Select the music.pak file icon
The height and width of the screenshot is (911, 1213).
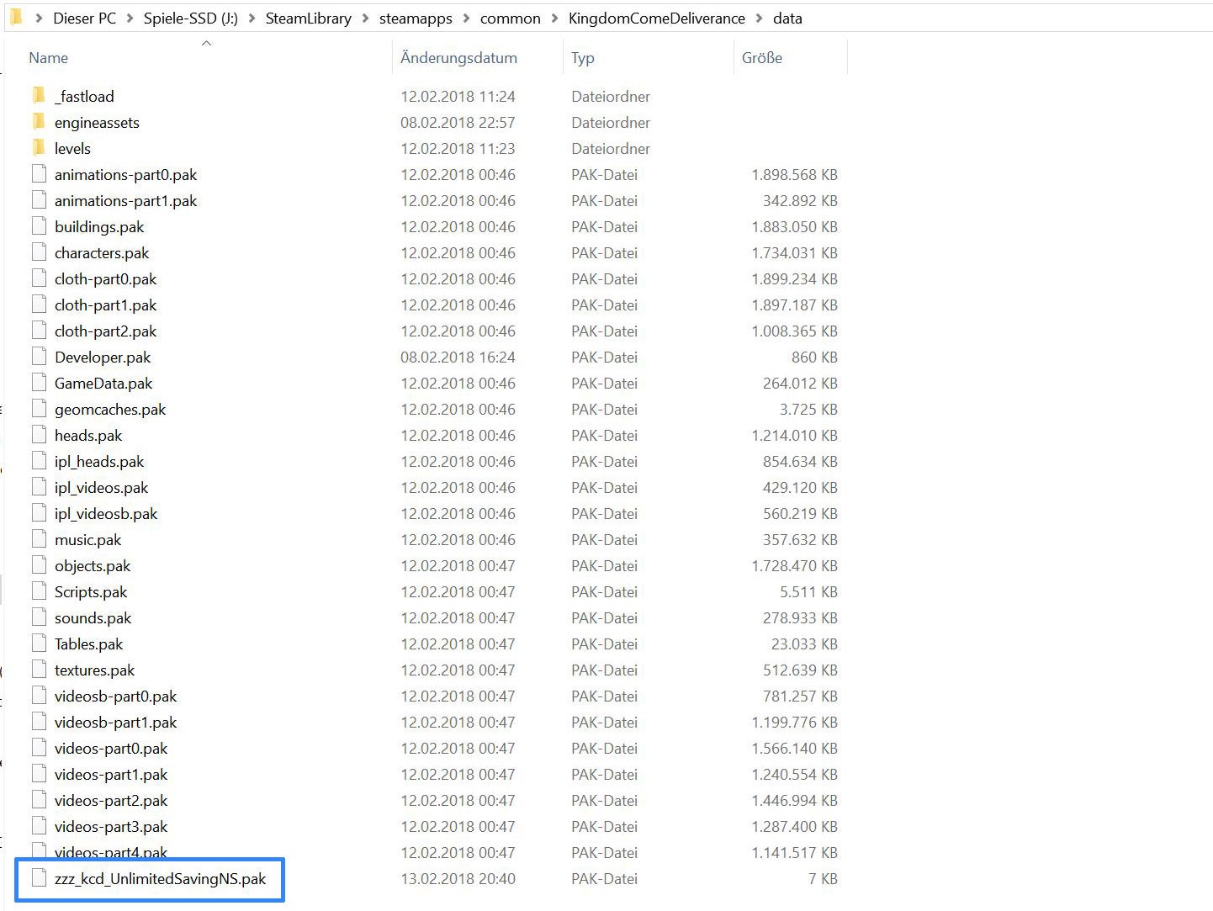tap(39, 539)
